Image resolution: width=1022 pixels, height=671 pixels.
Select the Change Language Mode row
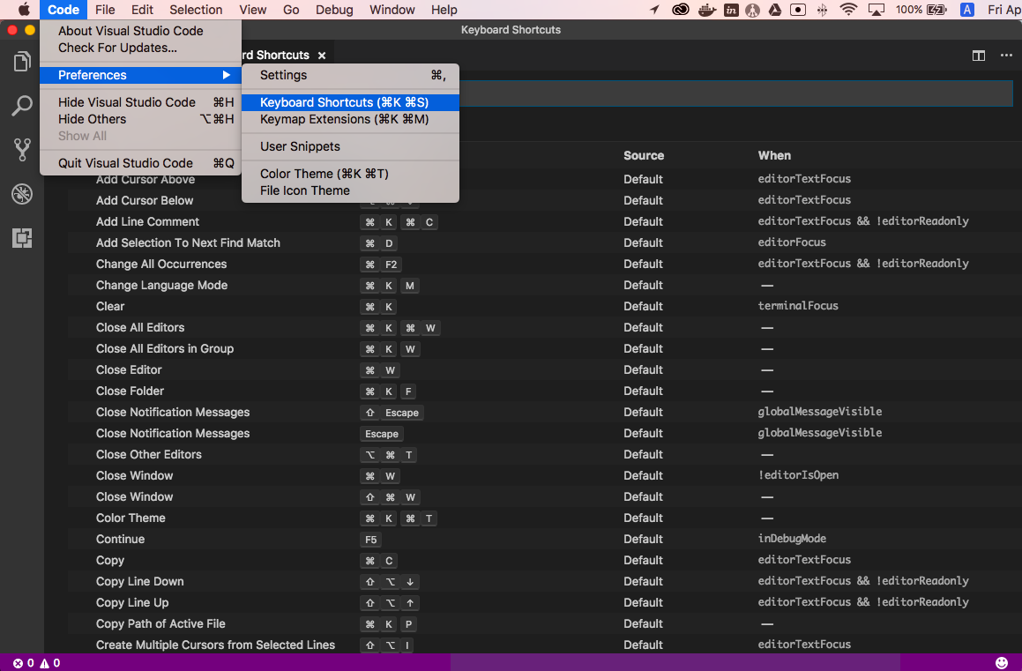point(544,286)
